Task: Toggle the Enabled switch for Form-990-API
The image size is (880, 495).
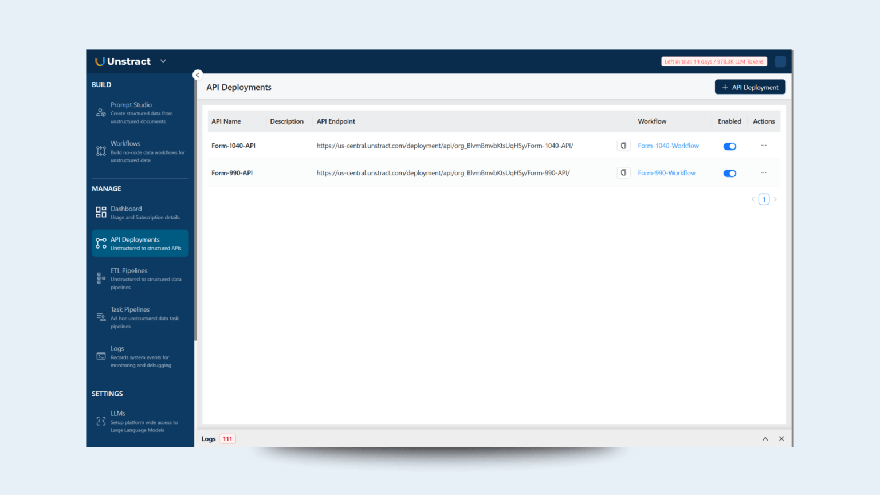Action: tap(729, 172)
